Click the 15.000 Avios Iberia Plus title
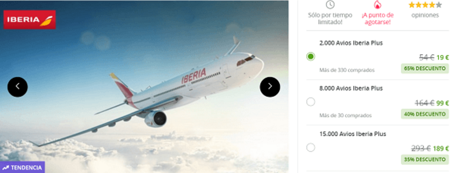Image resolution: width=454 pixels, height=173 pixels. click(x=353, y=134)
